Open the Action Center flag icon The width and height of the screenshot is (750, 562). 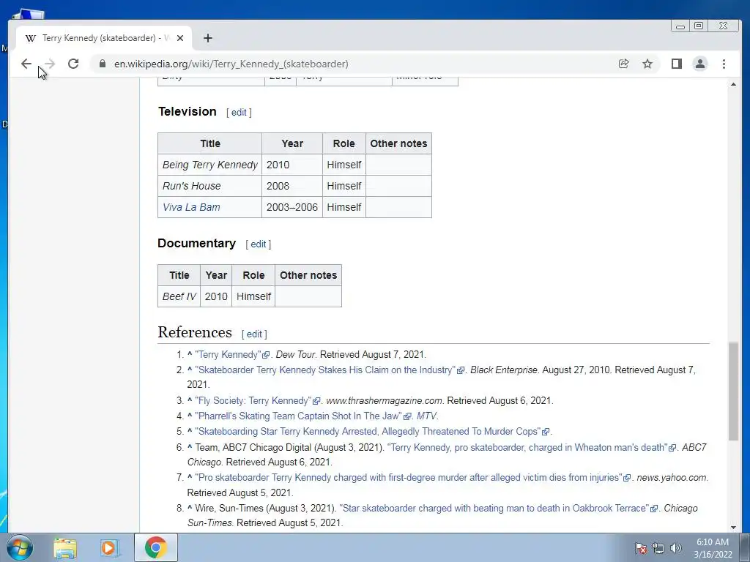641,548
